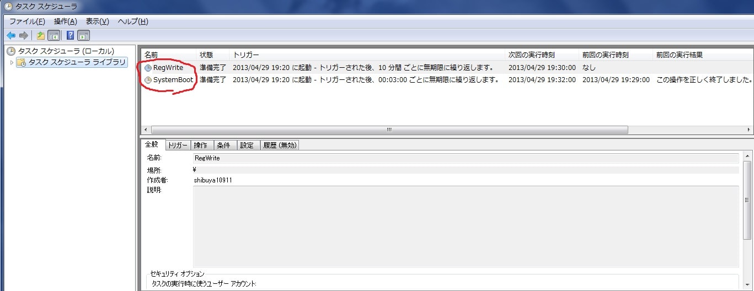Click the 名前 field containing RegWrite
Image resolution: width=754 pixels, height=291 pixels.
pos(466,158)
